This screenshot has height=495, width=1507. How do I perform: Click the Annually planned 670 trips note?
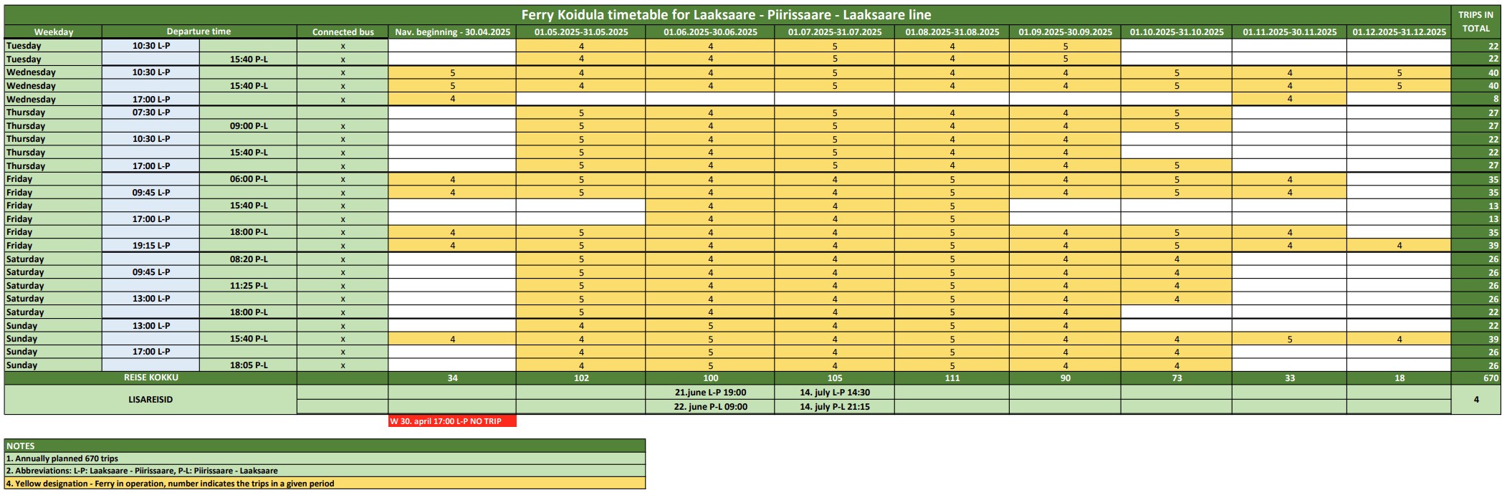tap(325, 458)
